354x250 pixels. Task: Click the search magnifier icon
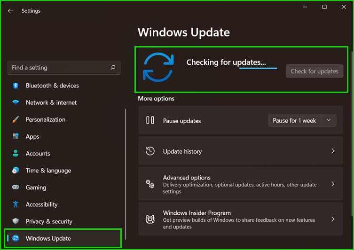pos(113,67)
